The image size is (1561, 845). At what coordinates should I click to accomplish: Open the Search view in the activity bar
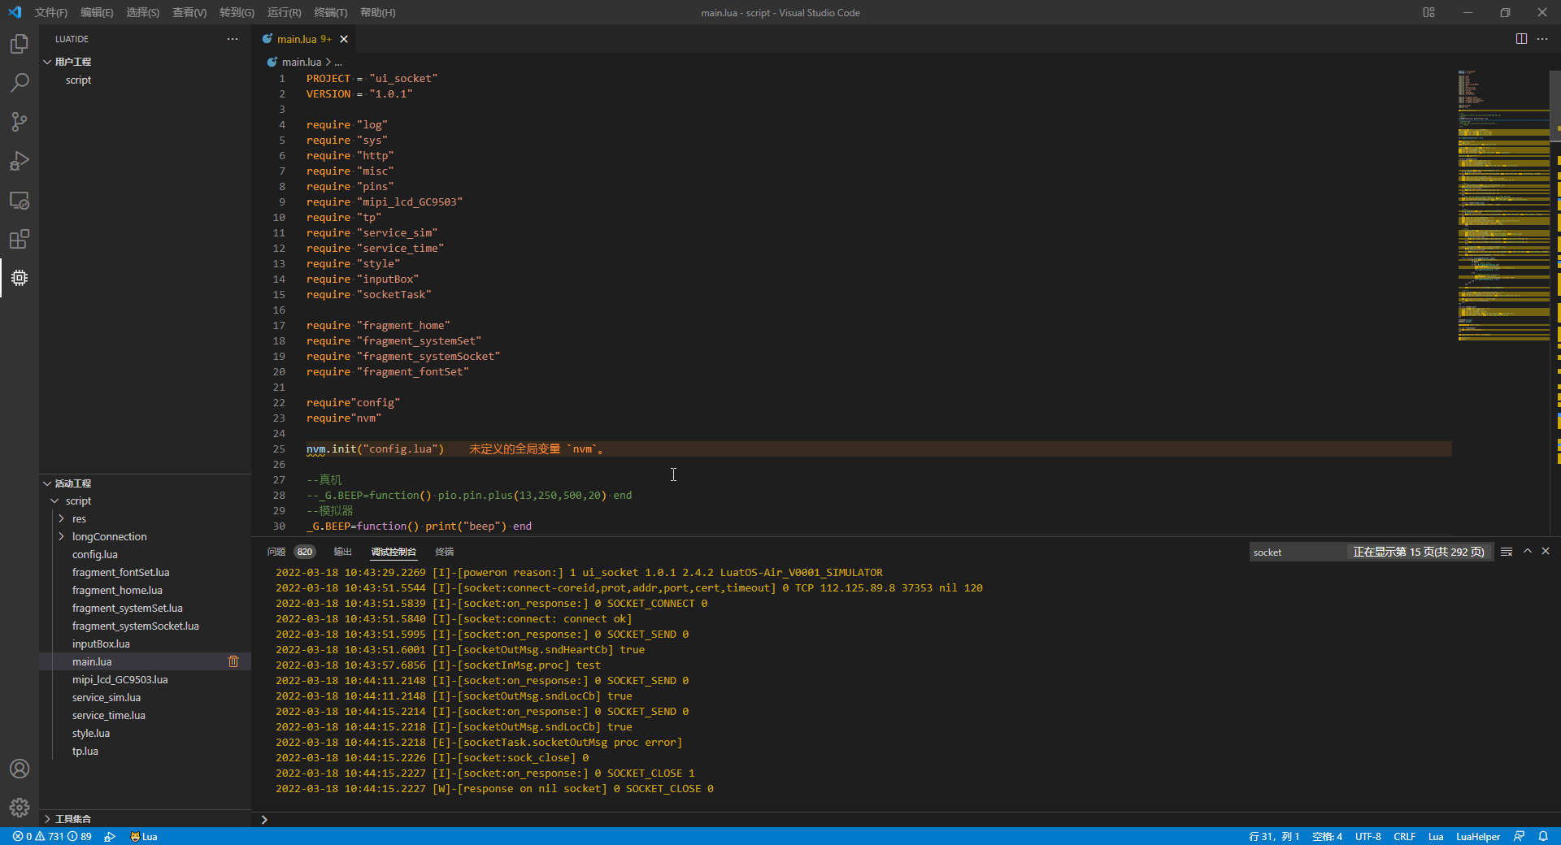point(20,83)
